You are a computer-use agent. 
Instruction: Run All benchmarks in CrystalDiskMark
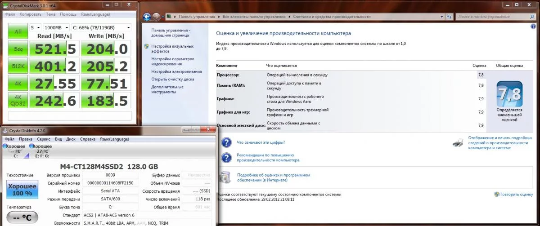pos(18,31)
